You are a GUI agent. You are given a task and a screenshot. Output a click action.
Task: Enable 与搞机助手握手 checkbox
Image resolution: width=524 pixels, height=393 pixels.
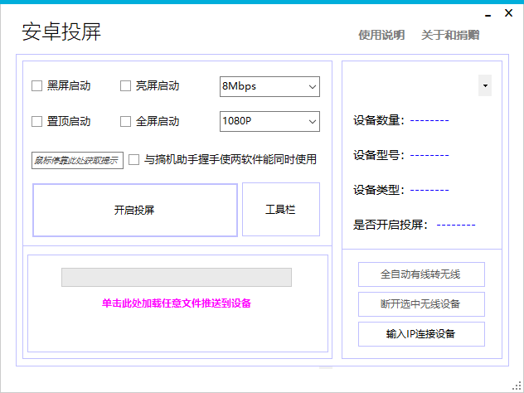[134, 159]
